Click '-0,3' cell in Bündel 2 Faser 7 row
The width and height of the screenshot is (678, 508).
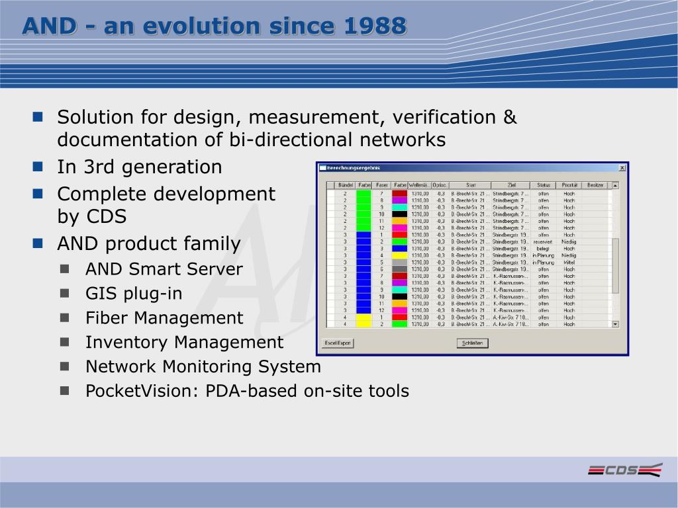point(440,194)
